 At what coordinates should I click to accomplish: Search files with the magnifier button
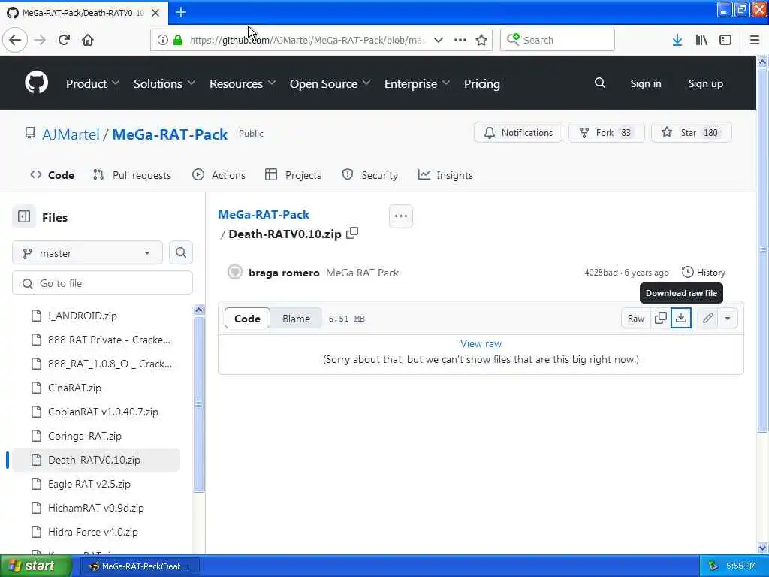click(181, 252)
